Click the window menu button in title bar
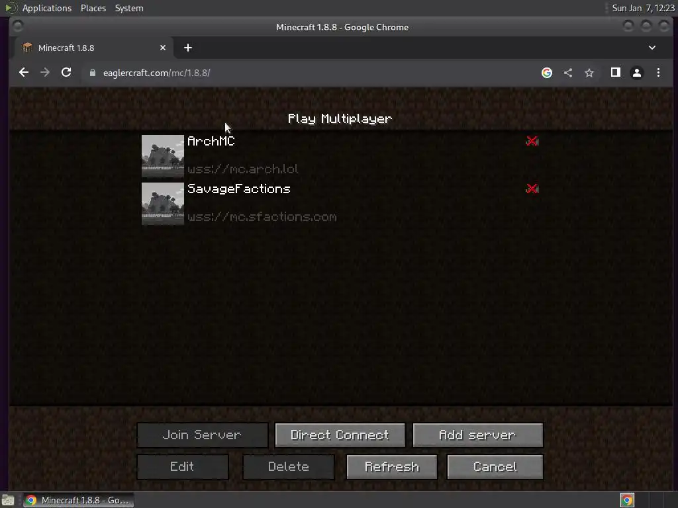The height and width of the screenshot is (508, 678). coord(18,26)
